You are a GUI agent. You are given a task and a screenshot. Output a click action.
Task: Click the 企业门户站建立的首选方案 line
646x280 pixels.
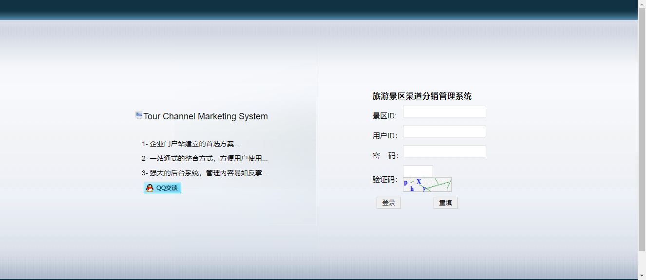click(x=190, y=144)
